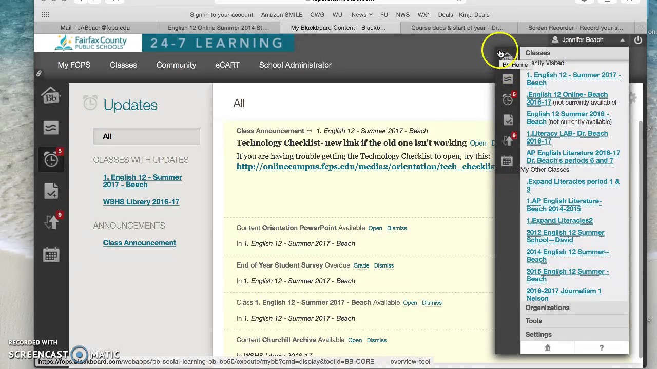The height and width of the screenshot is (369, 657).
Task: Open 1. English 12 - Summer 2017 in recently visited
Action: point(573,79)
